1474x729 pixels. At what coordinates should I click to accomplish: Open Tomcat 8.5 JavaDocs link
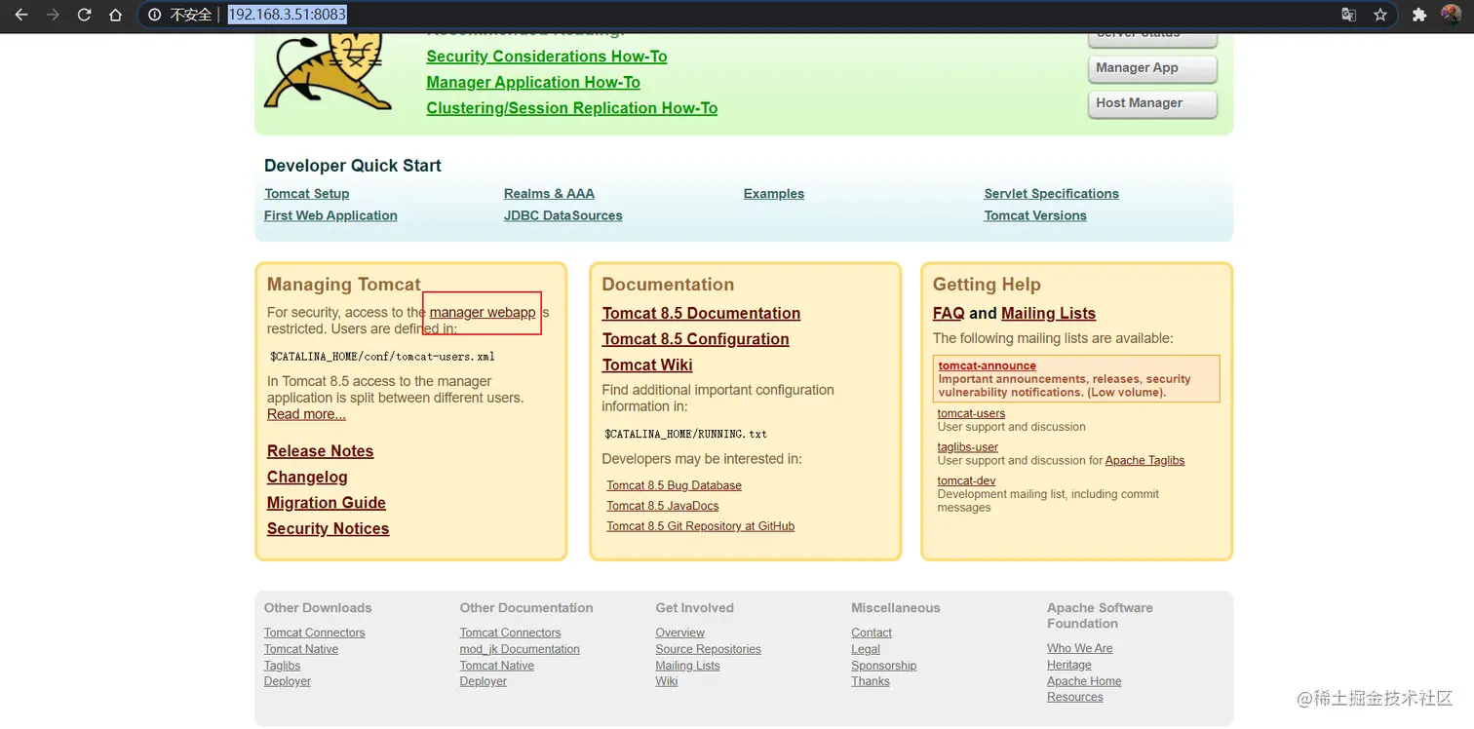coord(663,506)
